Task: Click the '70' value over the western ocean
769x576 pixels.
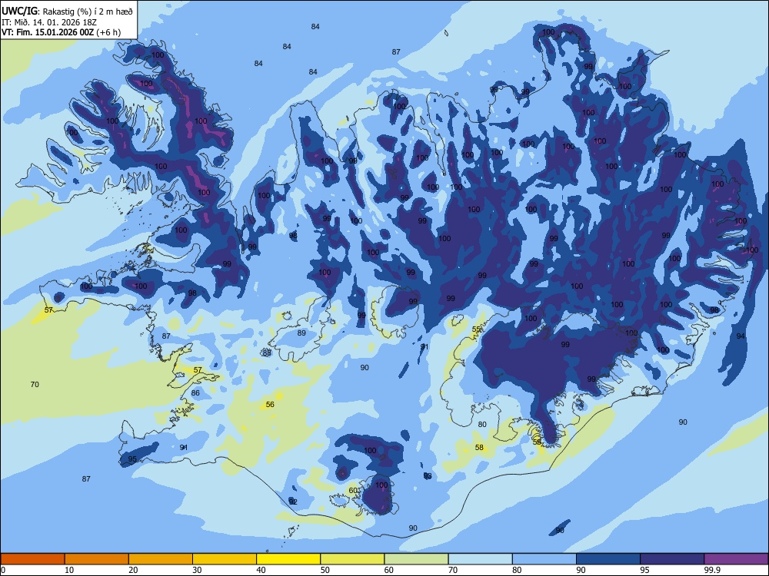Action: click(35, 385)
